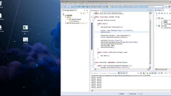Click the Open Type toolbar icon
This screenshot has height=96, width=171.
pyautogui.click(x=99, y=7)
